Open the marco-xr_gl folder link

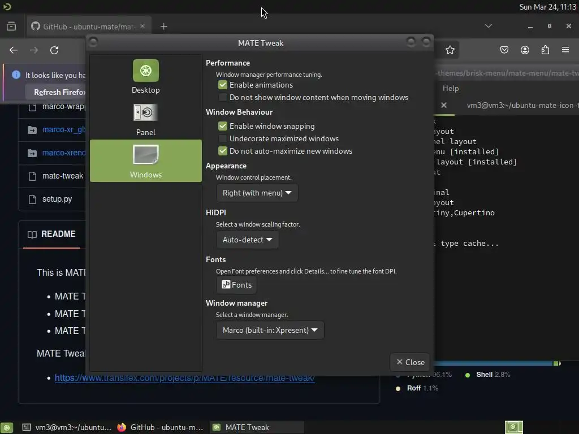64,129
